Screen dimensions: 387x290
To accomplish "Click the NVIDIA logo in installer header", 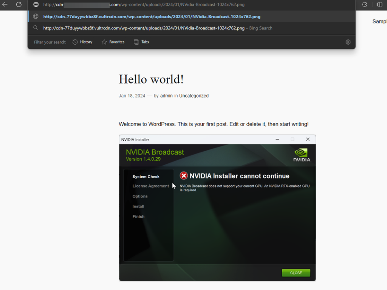I will coord(302,155).
